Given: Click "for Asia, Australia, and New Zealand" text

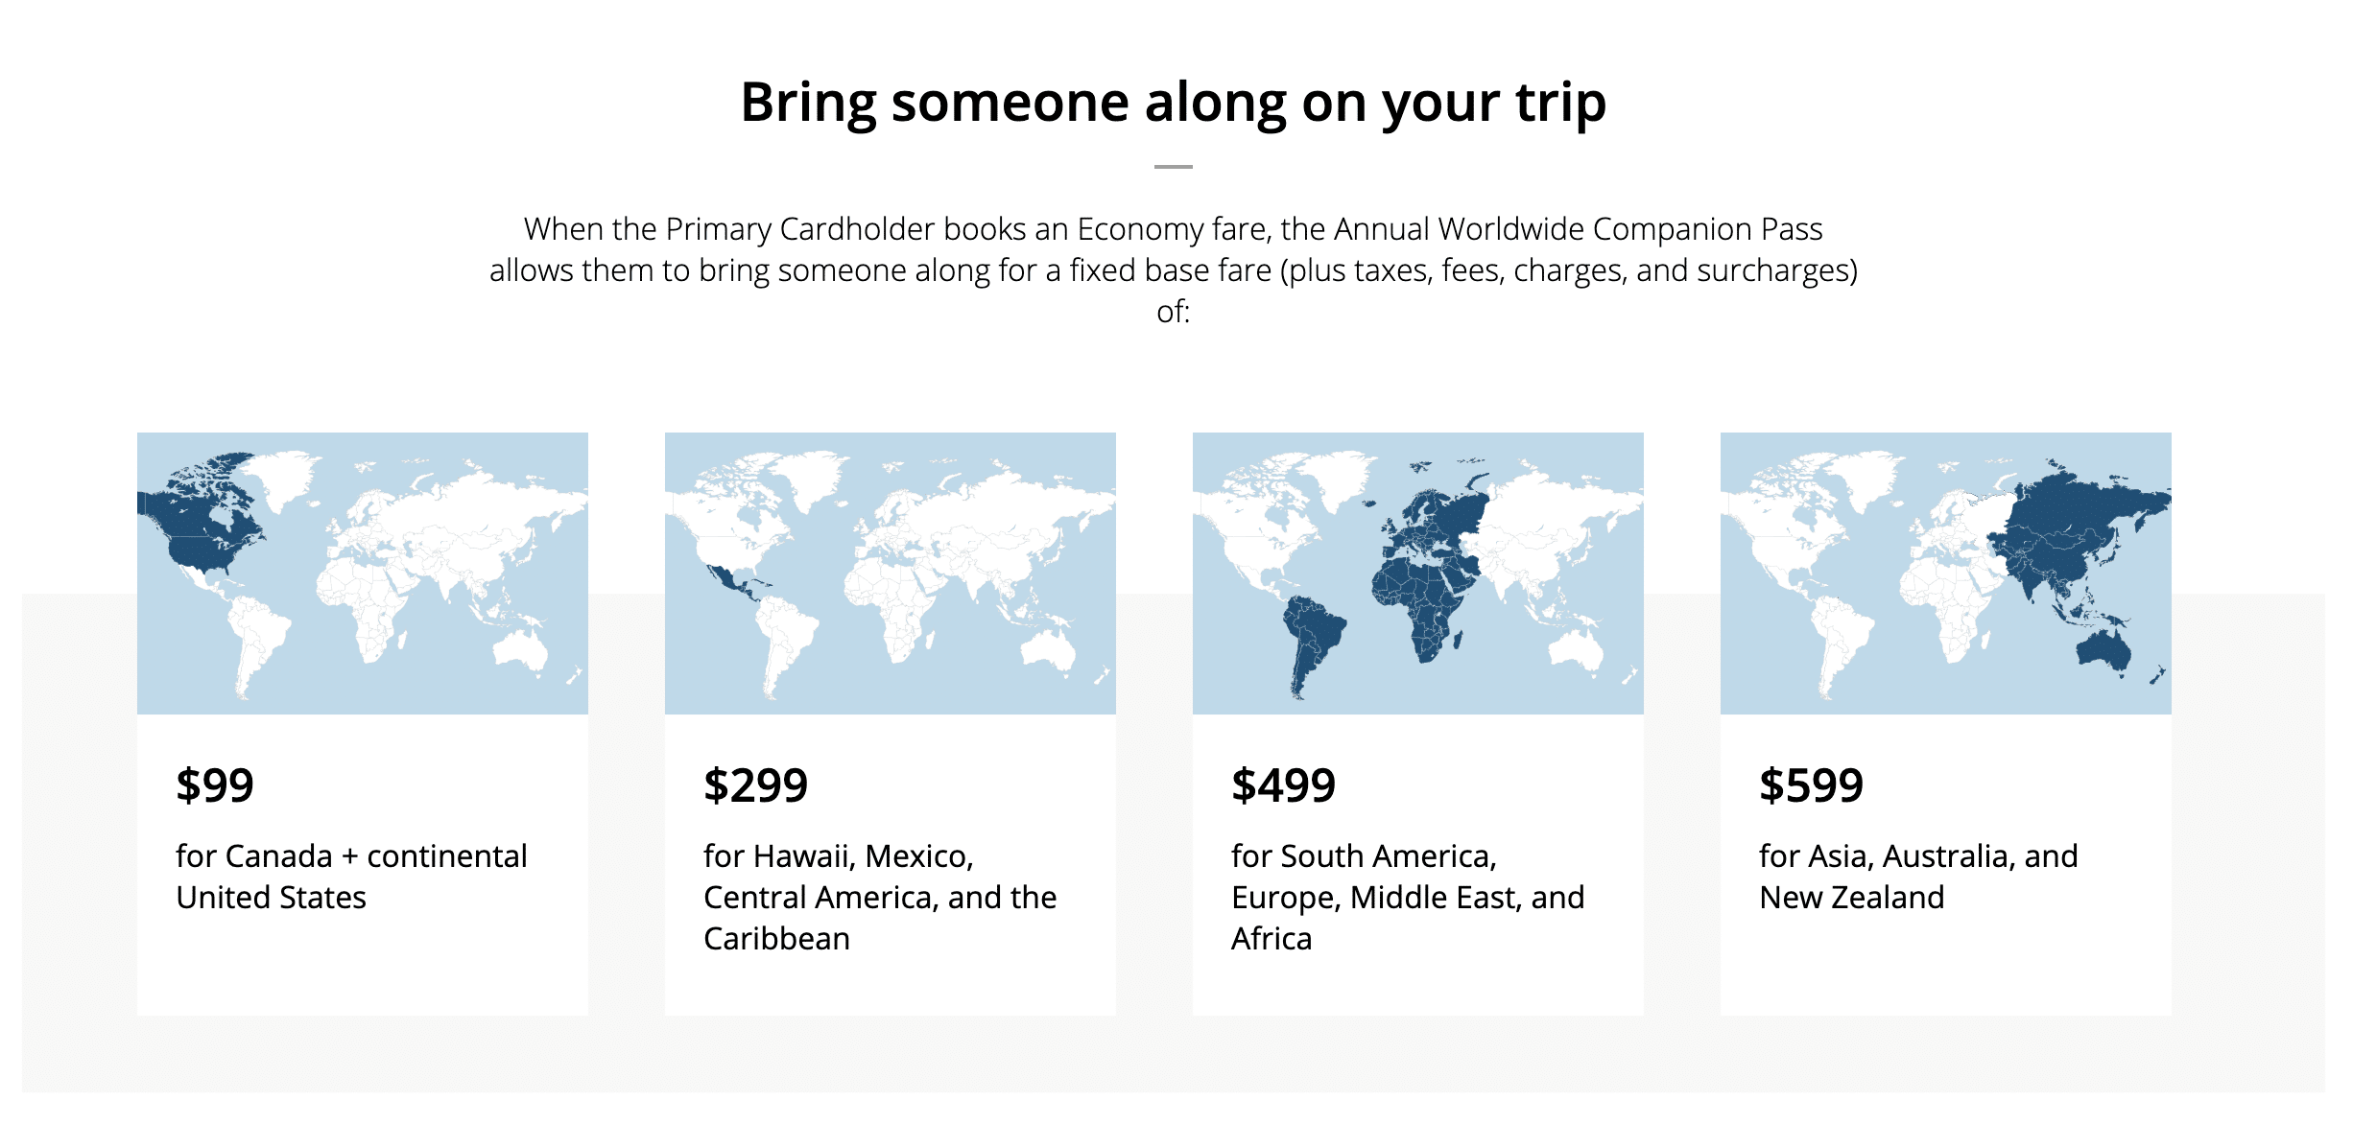Looking at the screenshot, I should point(1917,877).
